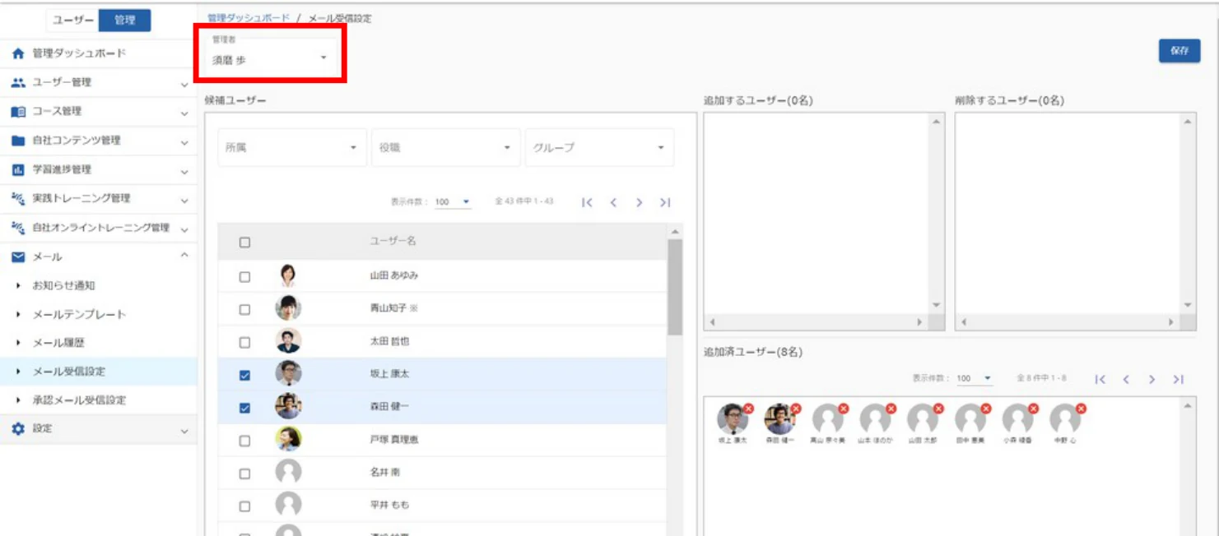Check the box for 名井 南
This screenshot has width=1219, height=536.
[244, 474]
